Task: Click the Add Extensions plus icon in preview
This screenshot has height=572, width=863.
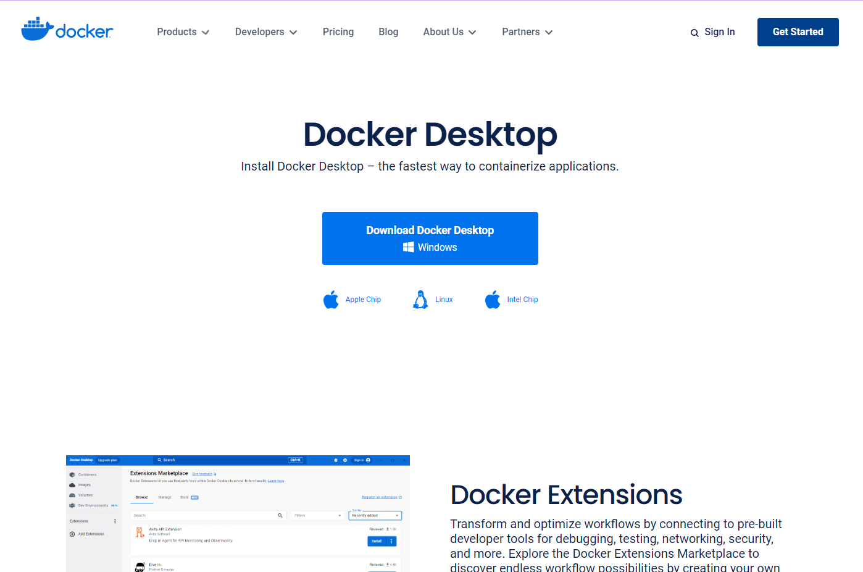Action: 72,534
